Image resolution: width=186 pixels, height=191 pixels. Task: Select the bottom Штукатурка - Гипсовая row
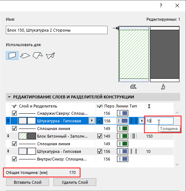tap(90, 151)
